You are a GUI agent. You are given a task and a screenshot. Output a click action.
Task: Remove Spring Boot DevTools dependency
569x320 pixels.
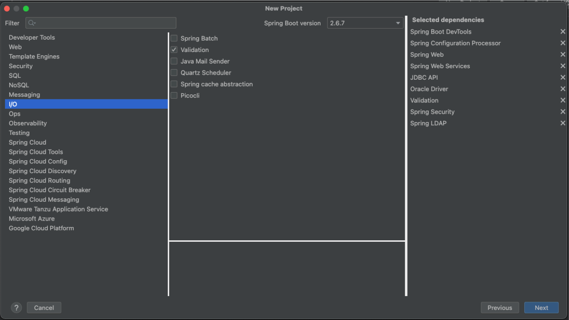tap(563, 31)
